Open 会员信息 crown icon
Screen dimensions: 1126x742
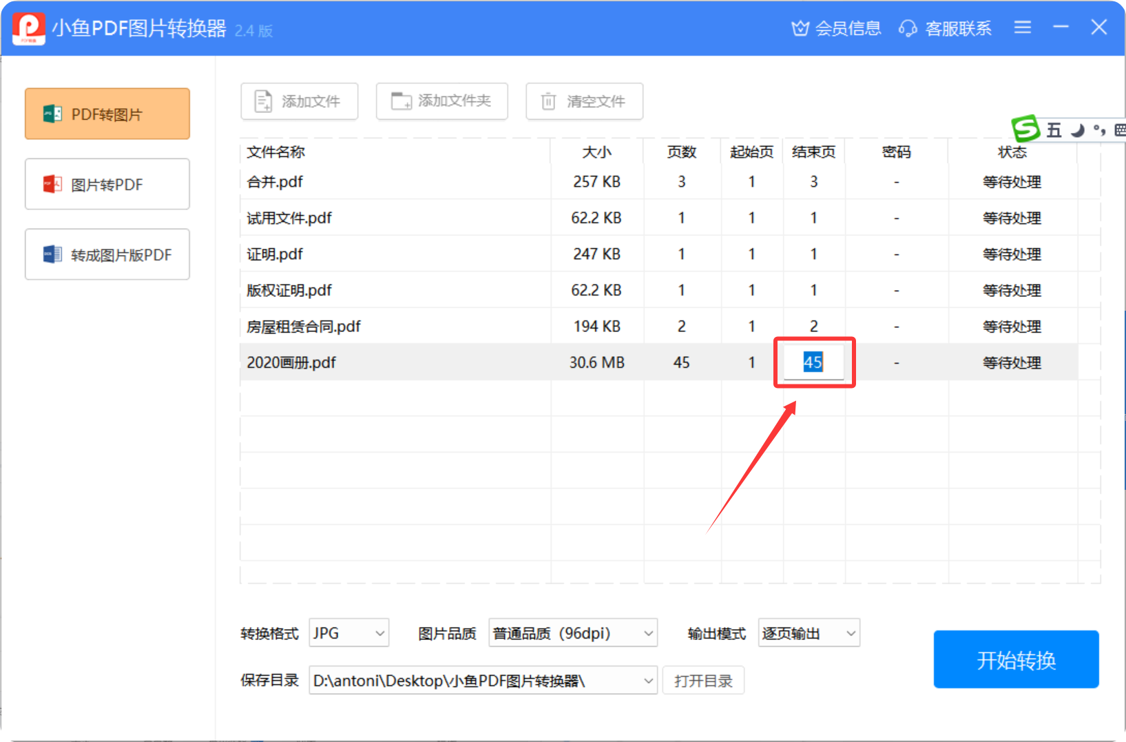pyautogui.click(x=800, y=28)
